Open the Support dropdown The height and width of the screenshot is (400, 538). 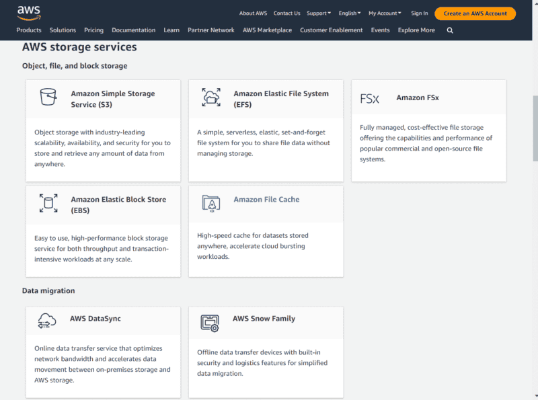point(319,13)
